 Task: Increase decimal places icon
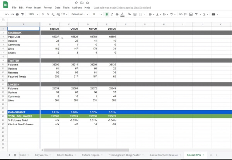(58, 14)
